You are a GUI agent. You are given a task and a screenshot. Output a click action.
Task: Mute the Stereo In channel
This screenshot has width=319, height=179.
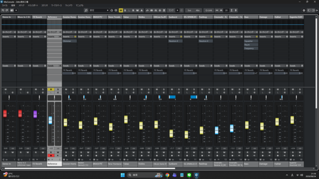(5, 89)
